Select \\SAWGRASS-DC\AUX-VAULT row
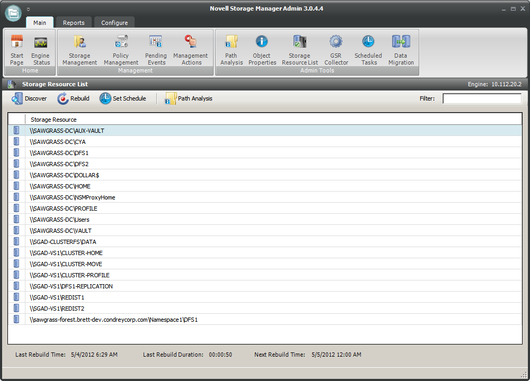 point(265,131)
